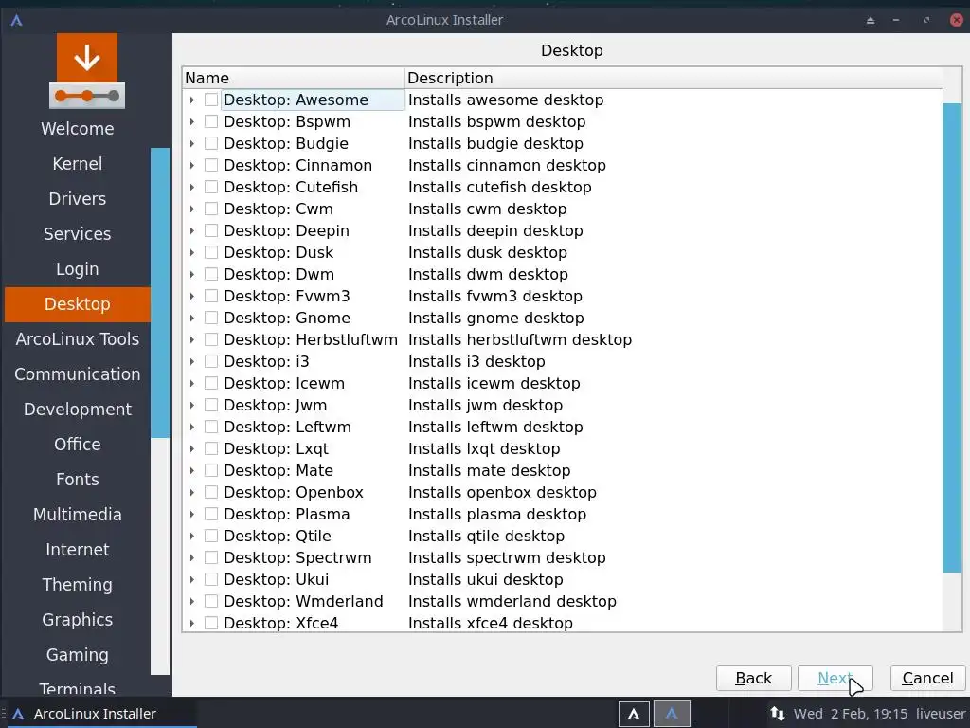
Task: Open the Development section
Action: [x=78, y=409]
